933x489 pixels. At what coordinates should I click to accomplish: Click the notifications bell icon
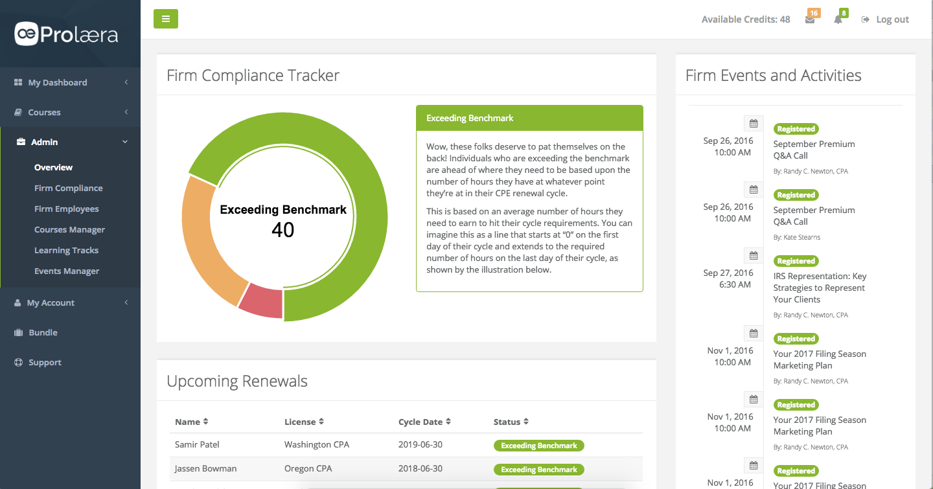tap(837, 20)
